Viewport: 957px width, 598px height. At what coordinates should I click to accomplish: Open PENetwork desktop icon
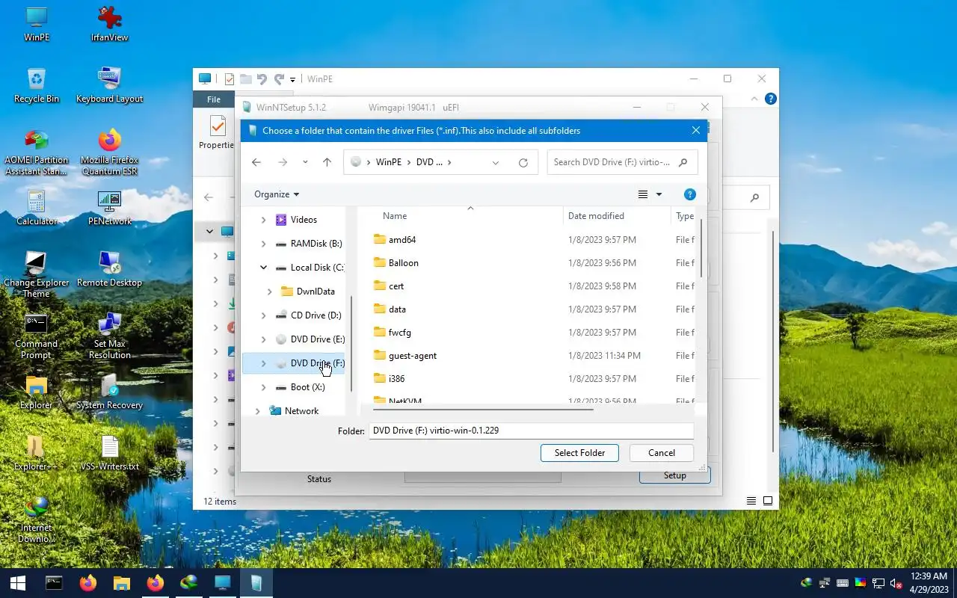110,208
